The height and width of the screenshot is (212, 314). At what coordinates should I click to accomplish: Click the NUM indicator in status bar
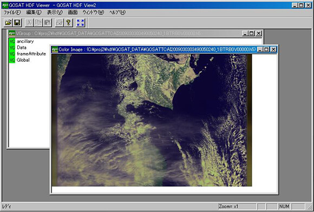click(284, 207)
